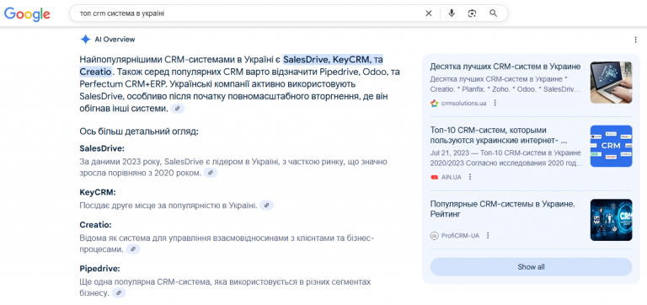
Task: Clear the search query with the X icon
Action: point(429,13)
